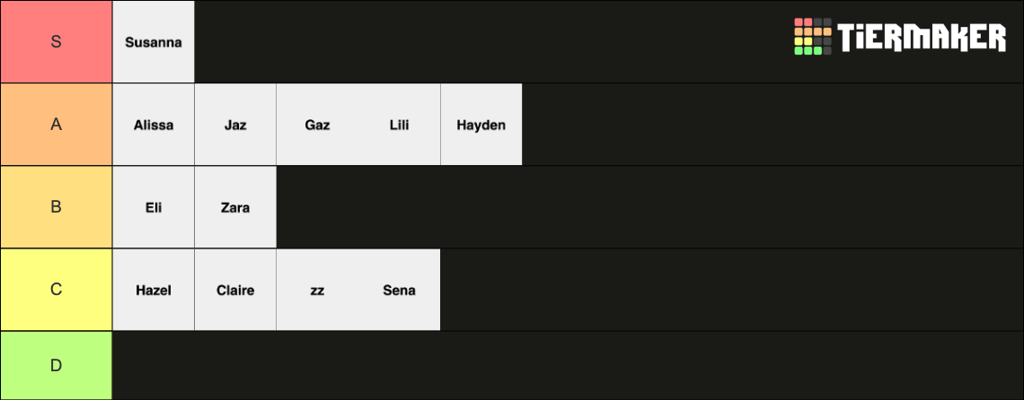Click the Hazel tile in C tier

point(154,290)
